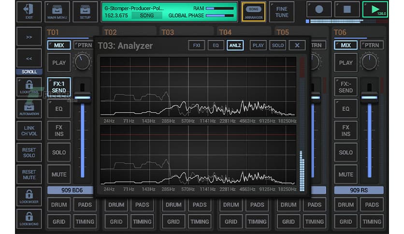Image resolution: width=404 pixels, height=234 pixels.
Task: Switch to the EQ tab in Analyzer
Action: (216, 45)
